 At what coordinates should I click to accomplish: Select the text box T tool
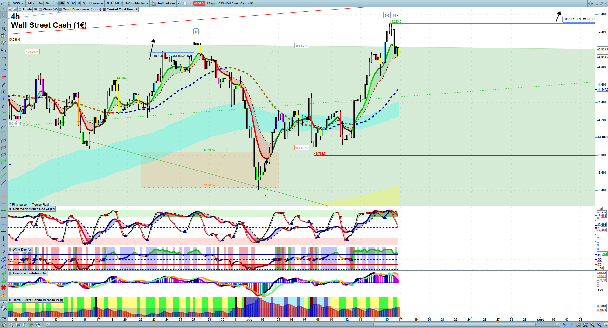point(3,92)
